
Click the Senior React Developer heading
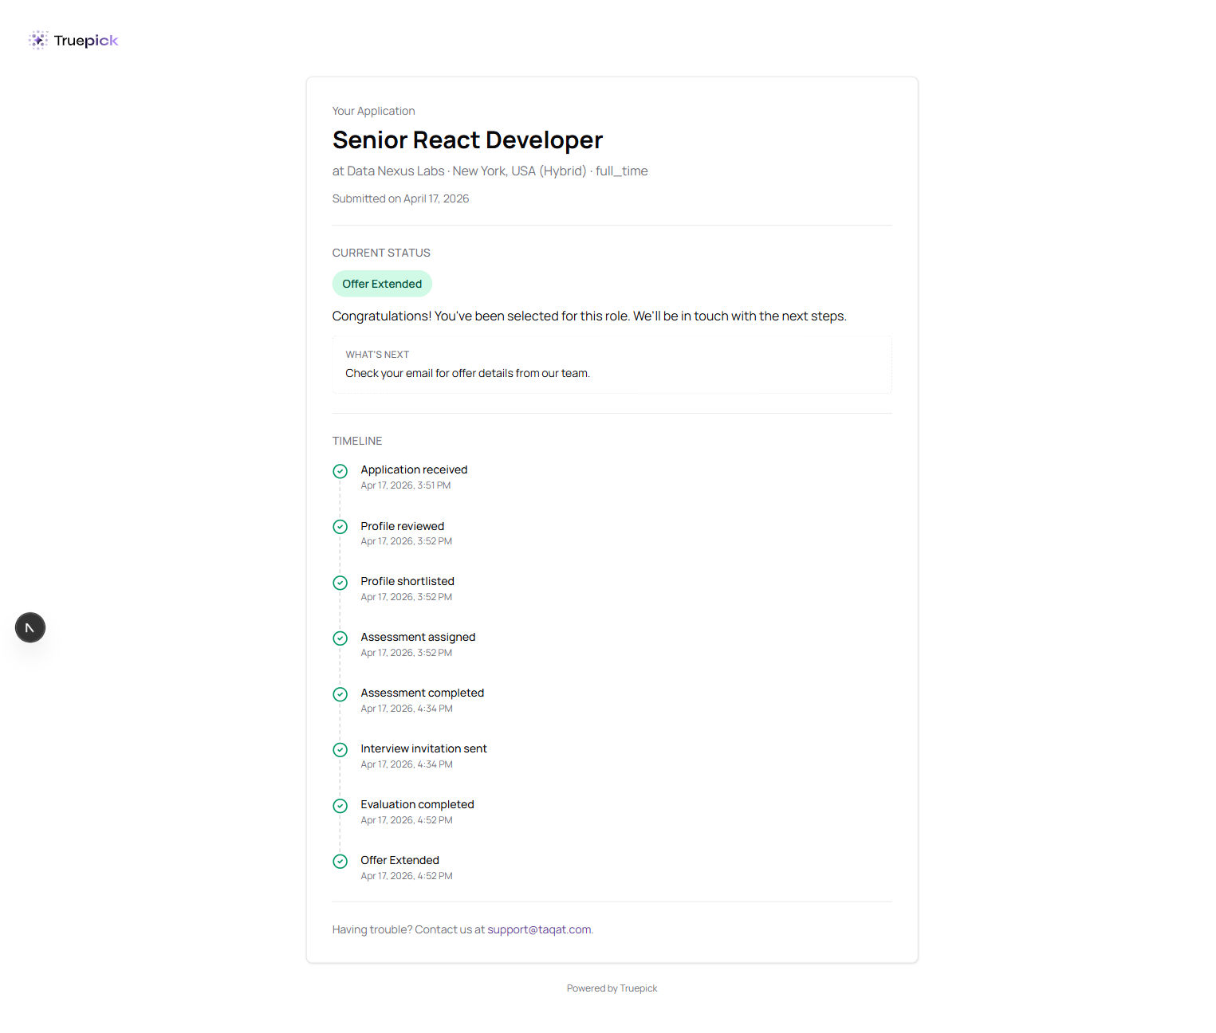[x=467, y=140]
